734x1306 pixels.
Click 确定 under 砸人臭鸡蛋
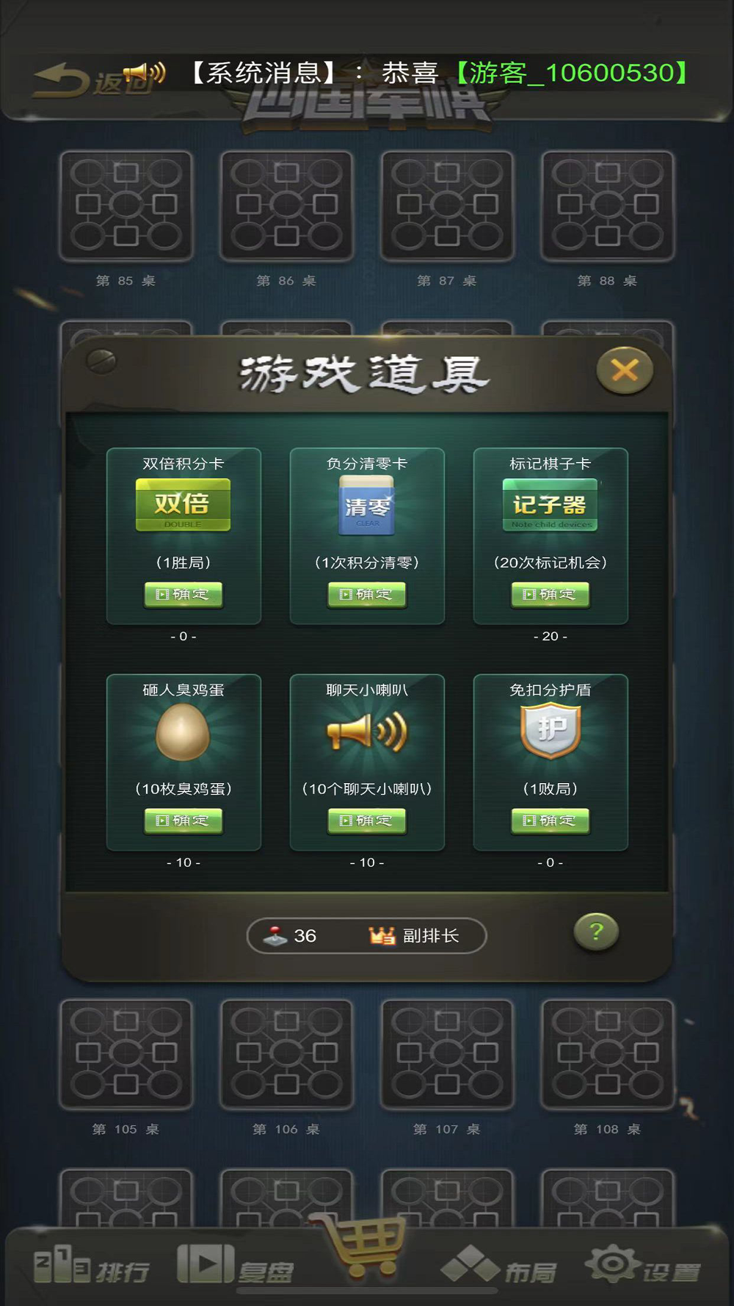(x=183, y=820)
